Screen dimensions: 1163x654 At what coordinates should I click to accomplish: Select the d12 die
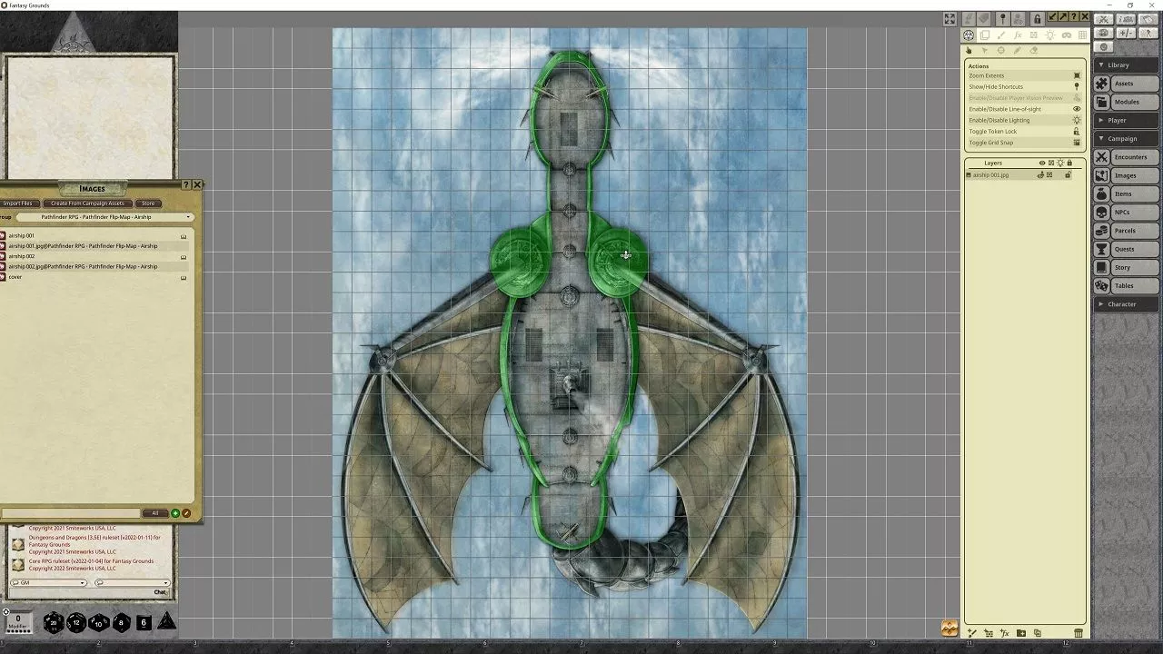pyautogui.click(x=76, y=622)
